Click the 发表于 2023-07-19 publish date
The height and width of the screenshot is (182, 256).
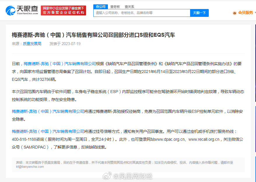tap(65, 44)
